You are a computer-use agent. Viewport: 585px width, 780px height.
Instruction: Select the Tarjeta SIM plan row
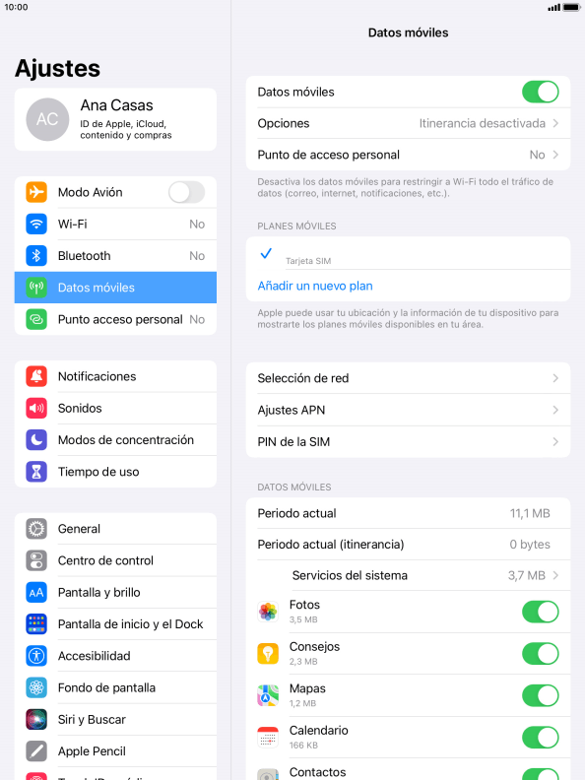408,253
